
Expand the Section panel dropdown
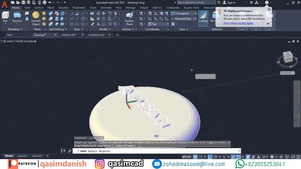[128, 29]
